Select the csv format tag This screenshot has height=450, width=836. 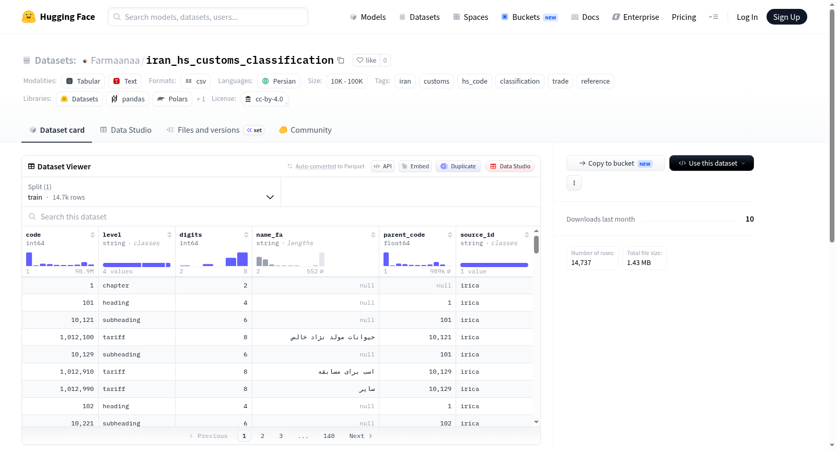point(195,81)
